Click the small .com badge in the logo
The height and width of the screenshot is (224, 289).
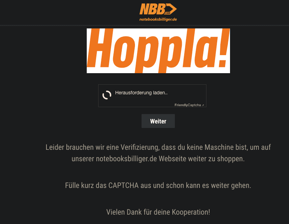[x=168, y=13]
